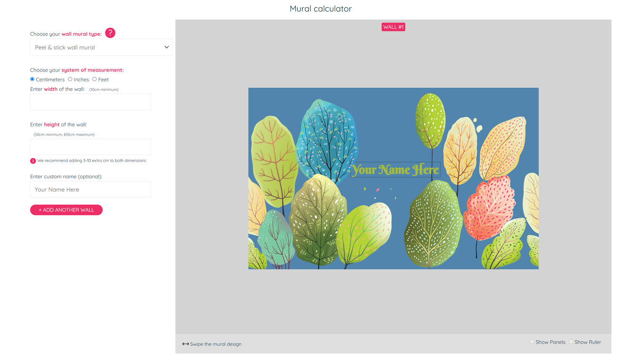Select the WALL #1 tab label
The height and width of the screenshot is (362, 630).
coord(393,27)
